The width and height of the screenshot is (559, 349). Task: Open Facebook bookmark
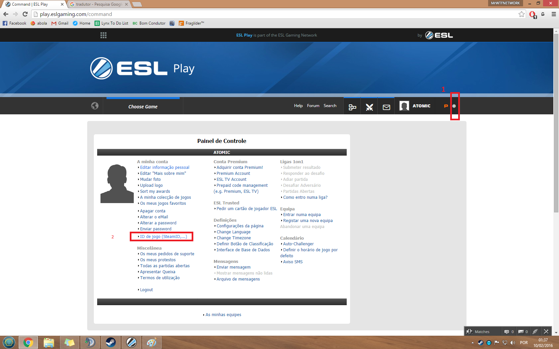[15, 23]
